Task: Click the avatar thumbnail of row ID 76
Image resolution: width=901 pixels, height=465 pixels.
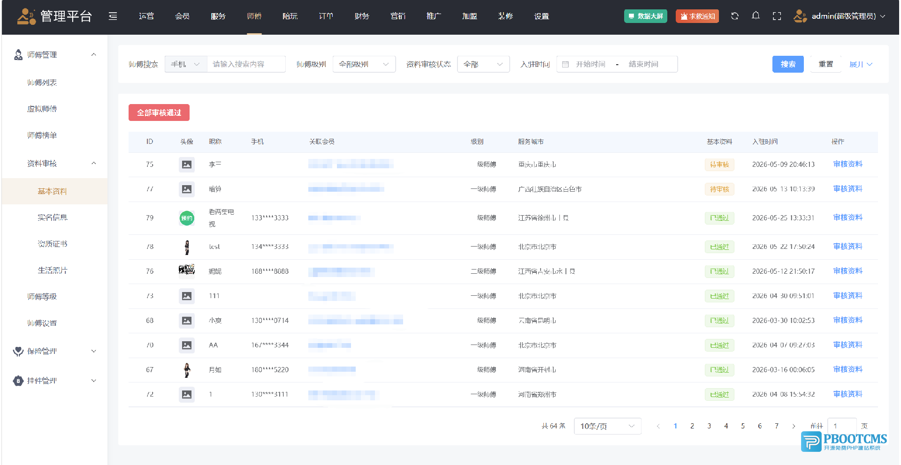Action: (187, 271)
